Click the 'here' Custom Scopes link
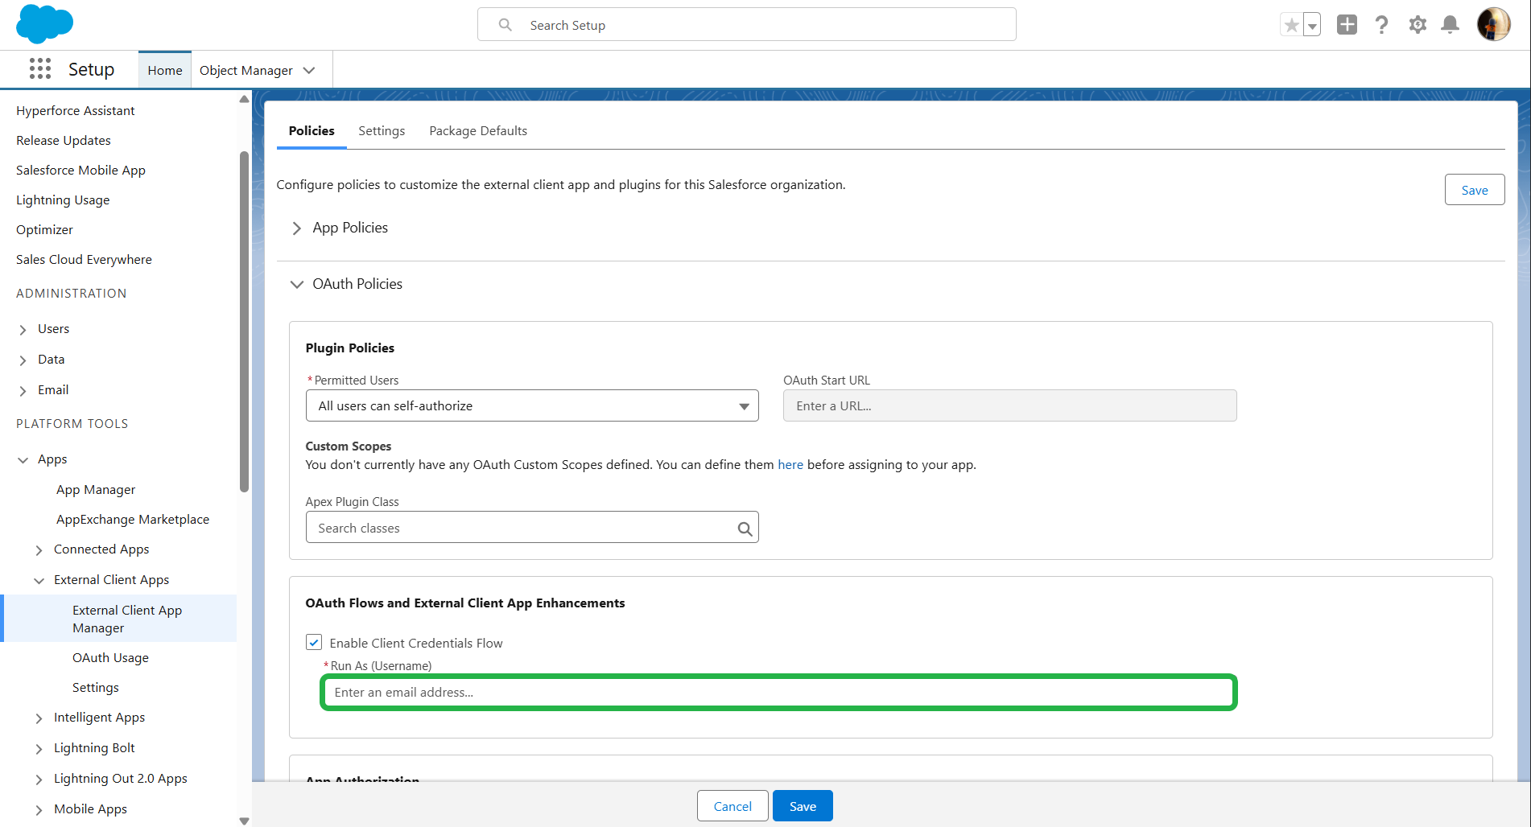This screenshot has height=827, width=1531. pyautogui.click(x=790, y=465)
